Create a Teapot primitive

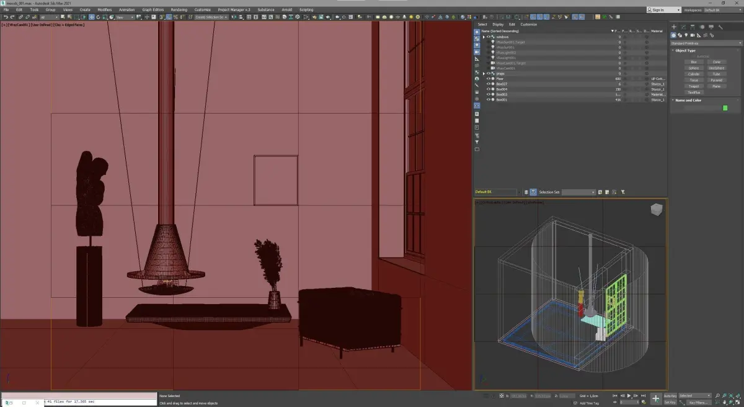[x=694, y=86]
